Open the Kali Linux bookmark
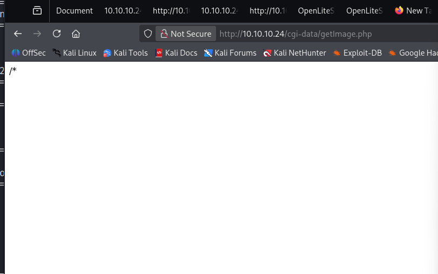The width and height of the screenshot is (438, 274). pos(75,53)
